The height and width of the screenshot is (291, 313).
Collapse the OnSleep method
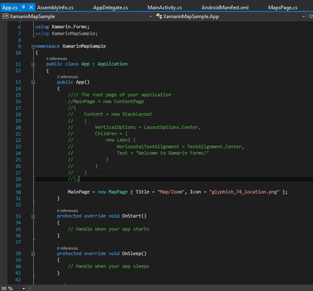33,254
